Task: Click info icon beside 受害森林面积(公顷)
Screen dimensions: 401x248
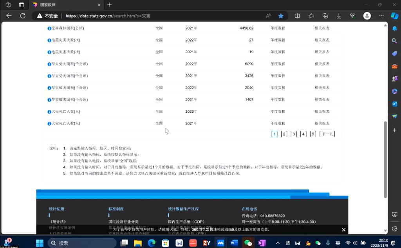Action: pyautogui.click(x=49, y=28)
